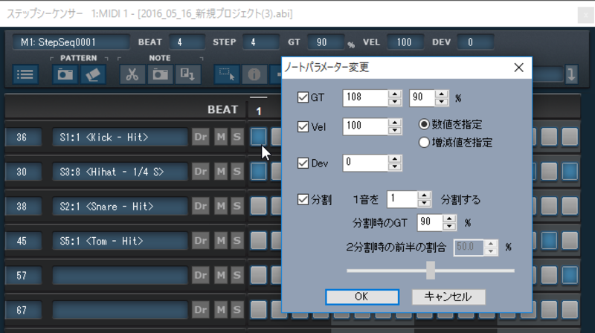The image size is (595, 333).
Task: Solo the note 57 row
Action: pos(237,275)
